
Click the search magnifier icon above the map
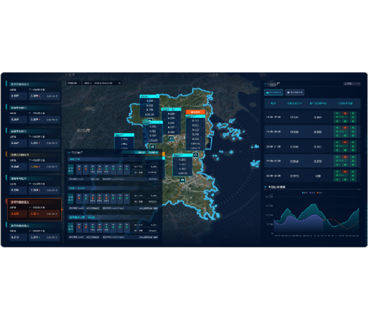120,83
